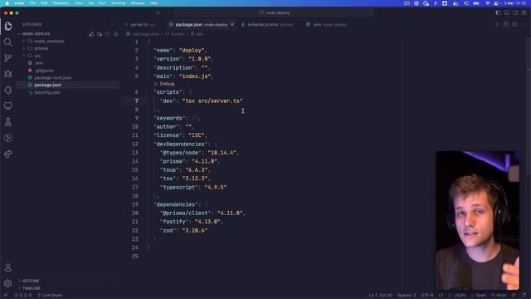This screenshot has height=299, width=531.
Task: Expand the OUTLINE section
Action: click(31, 281)
